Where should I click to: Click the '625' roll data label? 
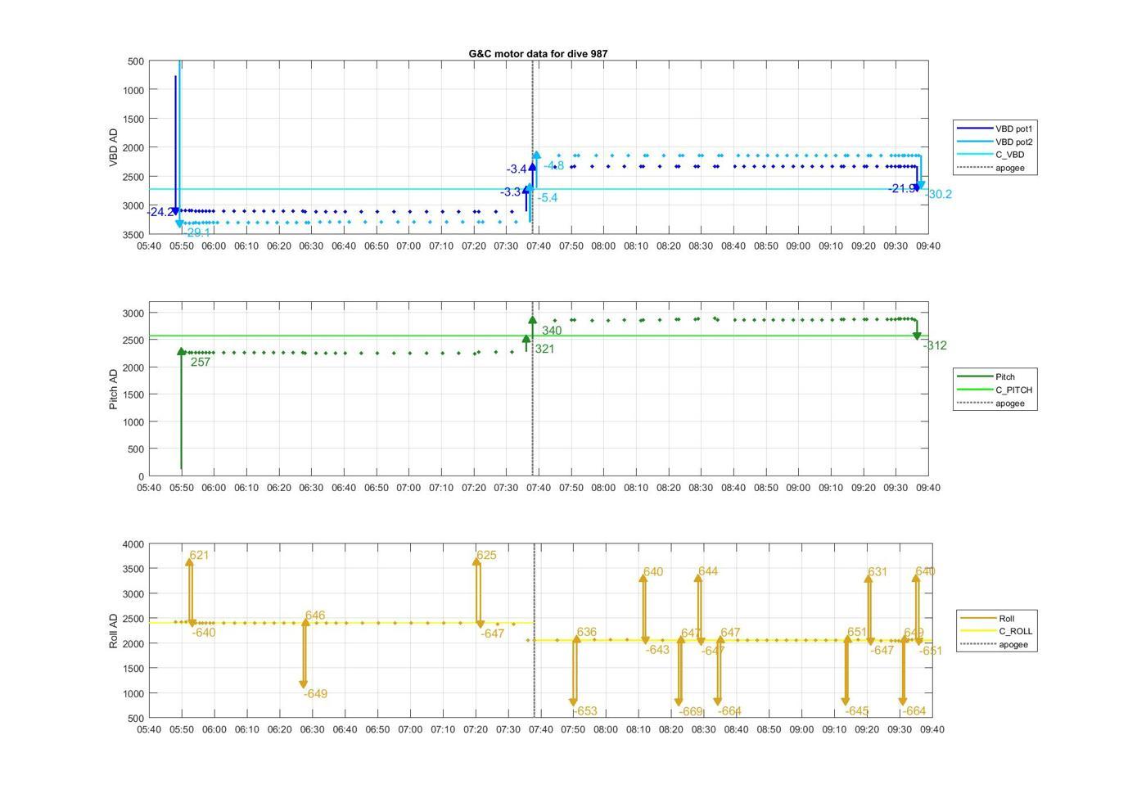[x=486, y=555]
